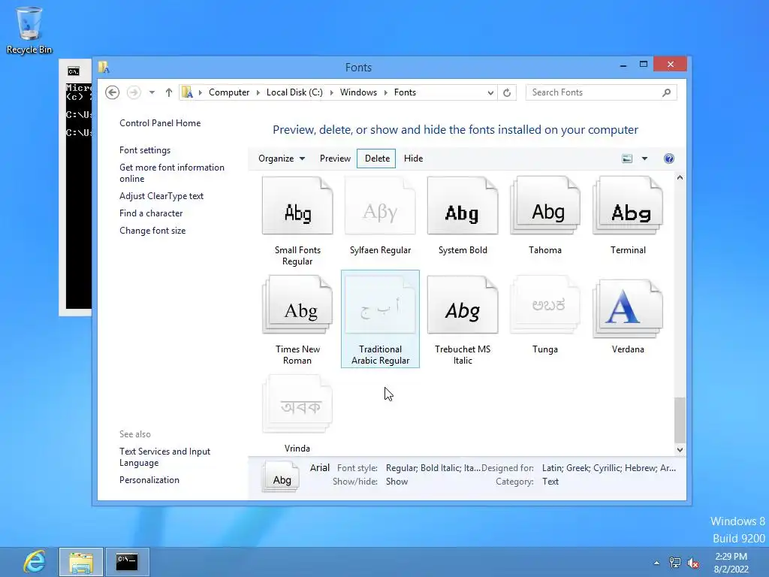
Task: Refresh the Fonts folder view
Action: pyautogui.click(x=507, y=92)
